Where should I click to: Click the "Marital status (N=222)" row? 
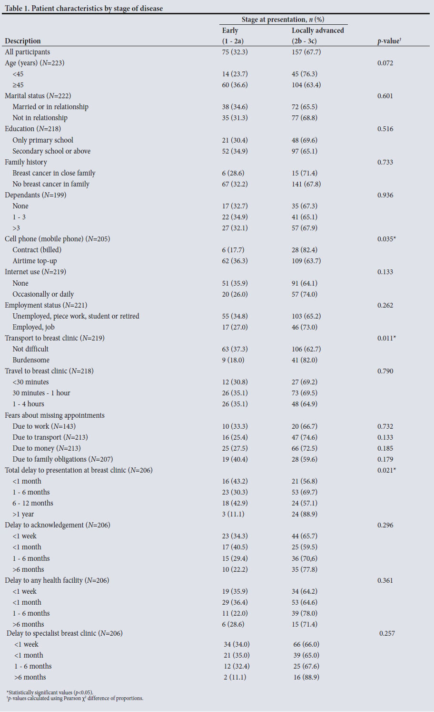[x=38, y=96]
